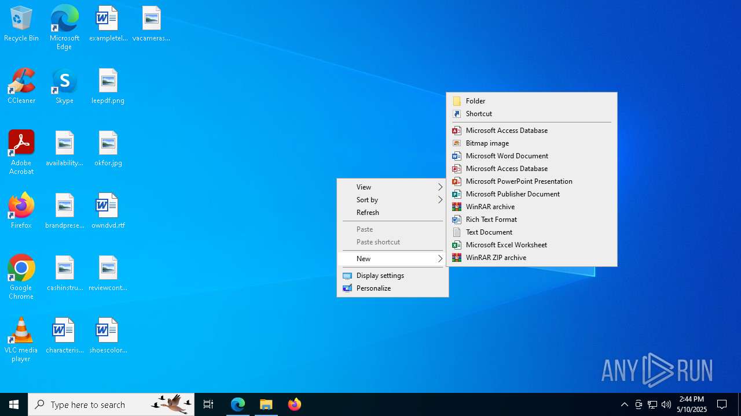The height and width of the screenshot is (416, 741).
Task: Create a new Microsoft Publisher Document
Action: click(x=531, y=194)
